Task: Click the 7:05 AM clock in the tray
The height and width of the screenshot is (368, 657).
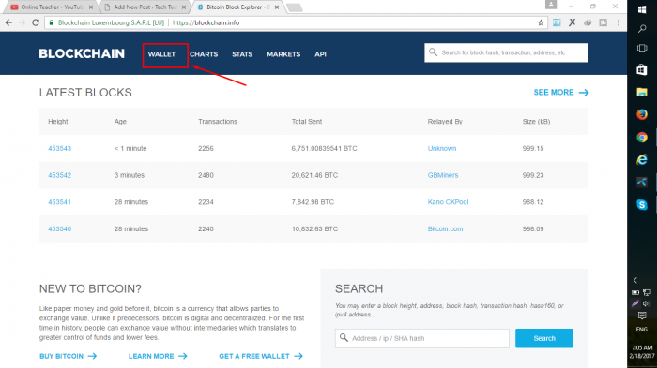Action: [641, 348]
